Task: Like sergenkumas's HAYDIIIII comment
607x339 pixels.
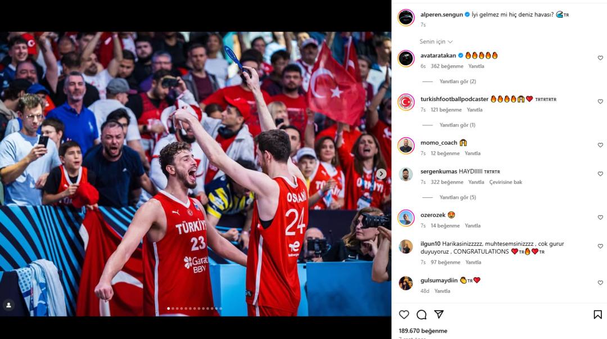Action: coord(600,174)
